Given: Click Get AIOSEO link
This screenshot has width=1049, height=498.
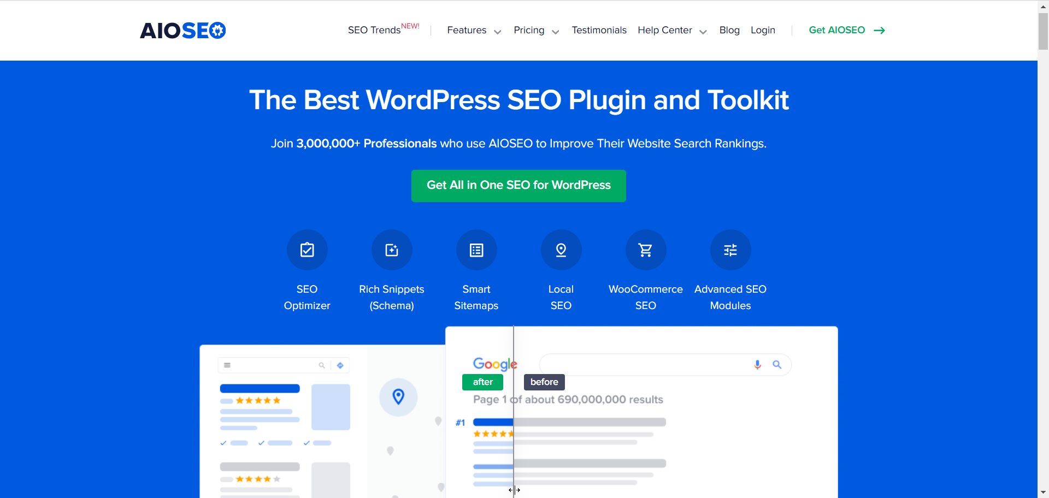Looking at the screenshot, I should coord(836,30).
